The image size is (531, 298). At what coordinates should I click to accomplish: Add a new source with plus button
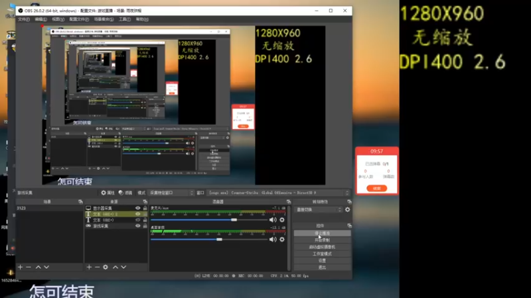(x=89, y=268)
